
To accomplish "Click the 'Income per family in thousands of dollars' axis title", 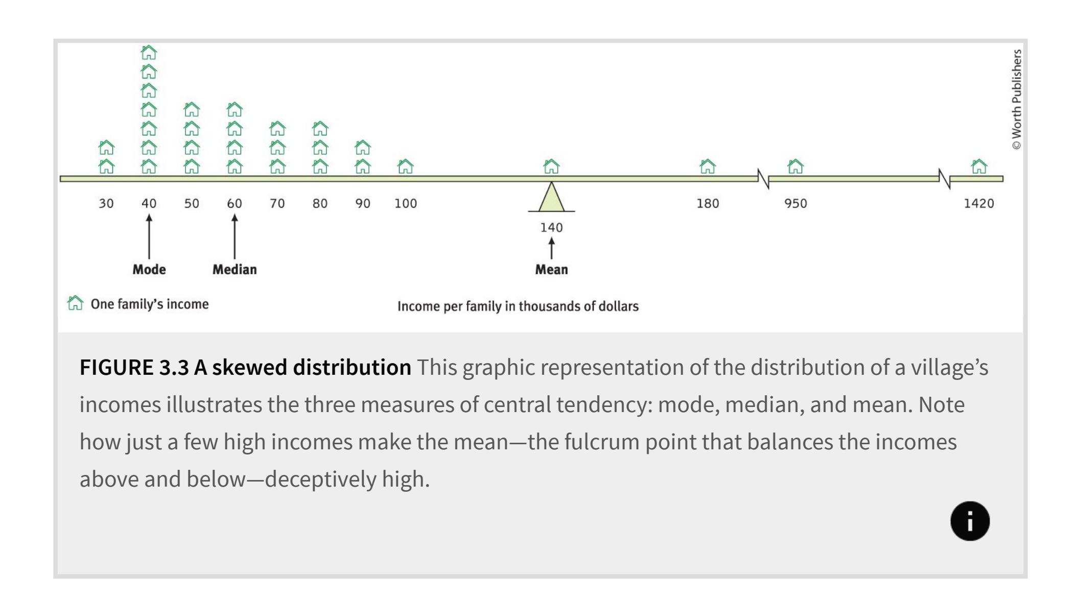I will (518, 306).
